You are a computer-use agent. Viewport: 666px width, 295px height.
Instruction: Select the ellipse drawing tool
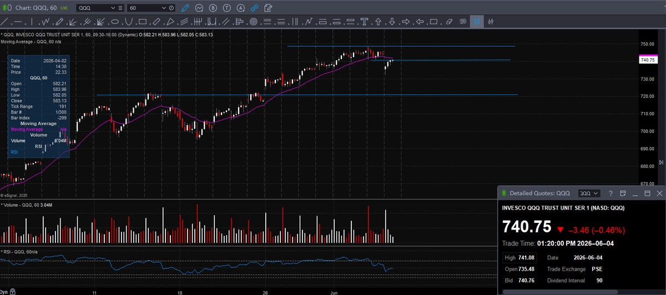114,22
